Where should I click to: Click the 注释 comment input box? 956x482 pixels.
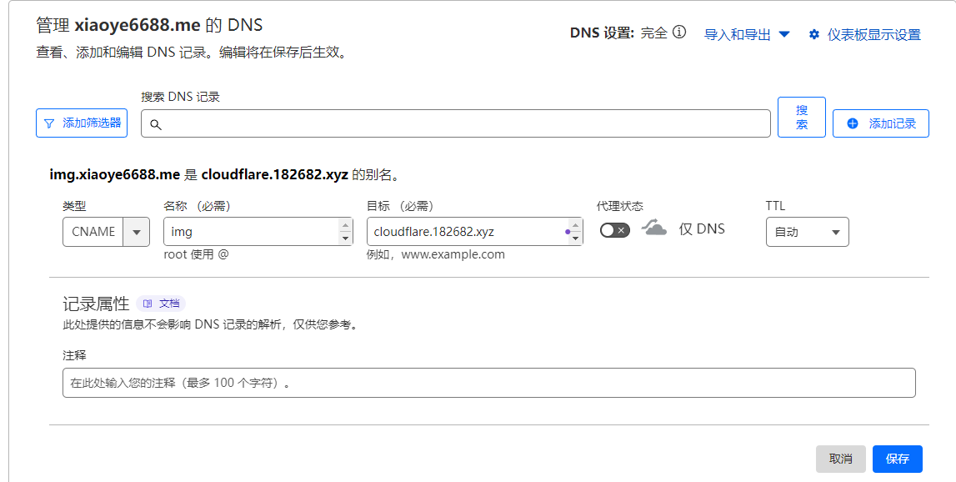[488, 383]
